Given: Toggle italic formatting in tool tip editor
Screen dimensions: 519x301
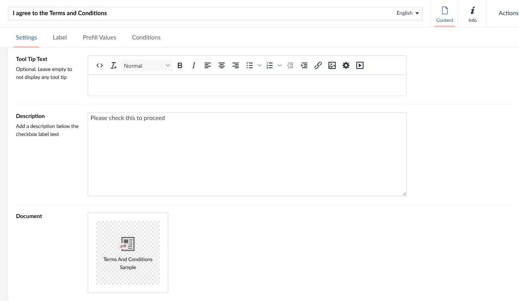Looking at the screenshot, I should [x=194, y=65].
